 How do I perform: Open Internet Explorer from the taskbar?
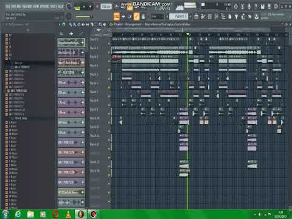[18, 214]
